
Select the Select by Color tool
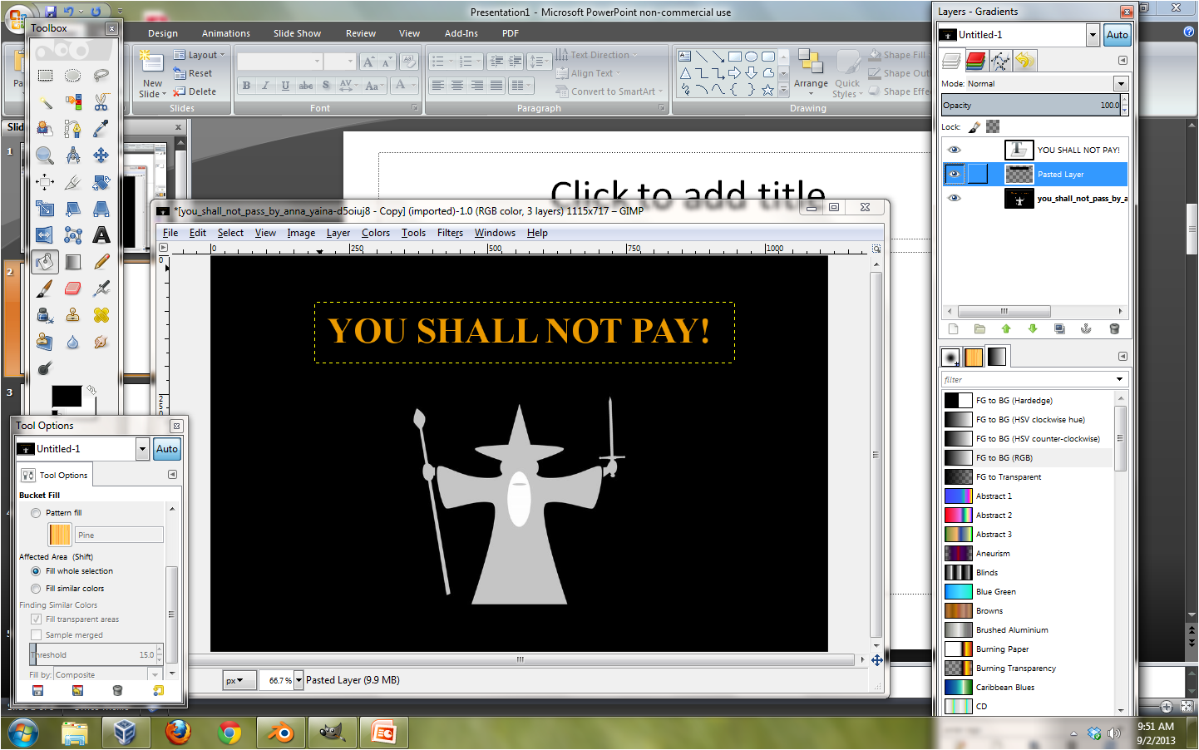(x=73, y=102)
